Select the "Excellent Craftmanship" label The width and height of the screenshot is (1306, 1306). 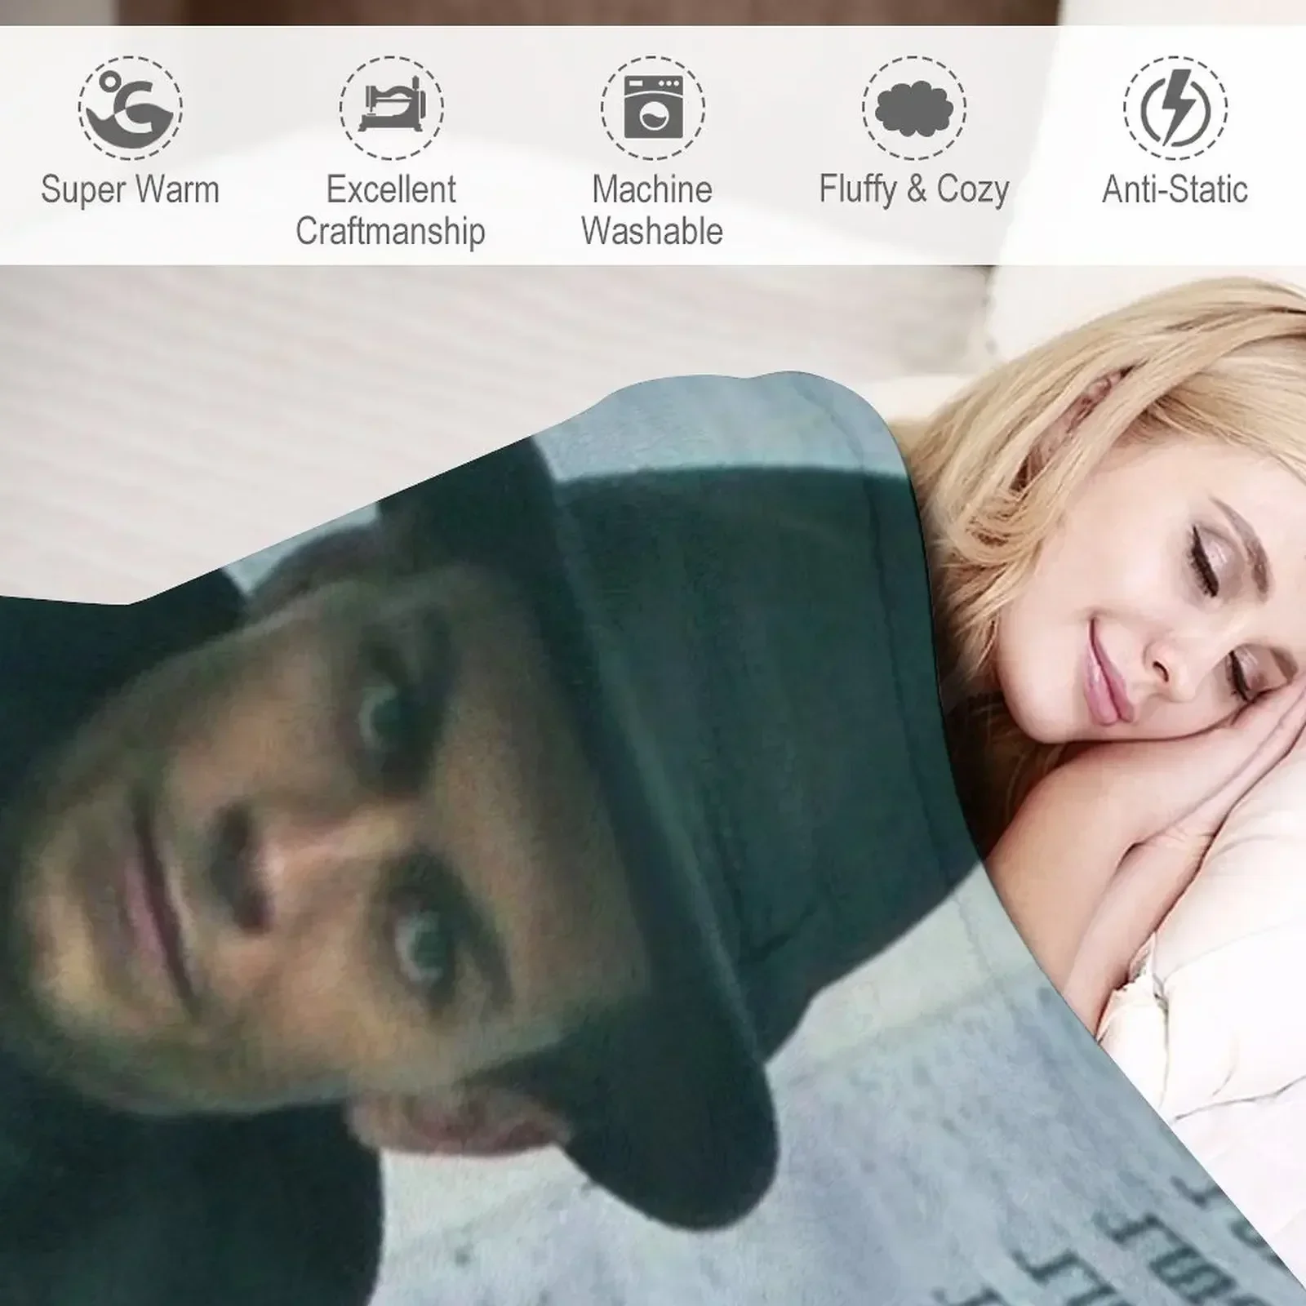391,211
